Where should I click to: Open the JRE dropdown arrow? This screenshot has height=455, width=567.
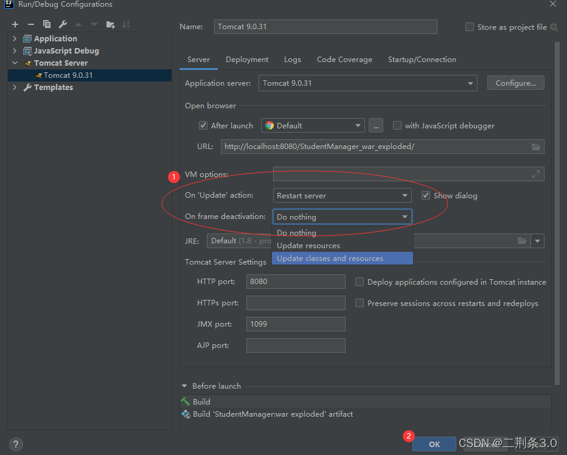tap(537, 241)
